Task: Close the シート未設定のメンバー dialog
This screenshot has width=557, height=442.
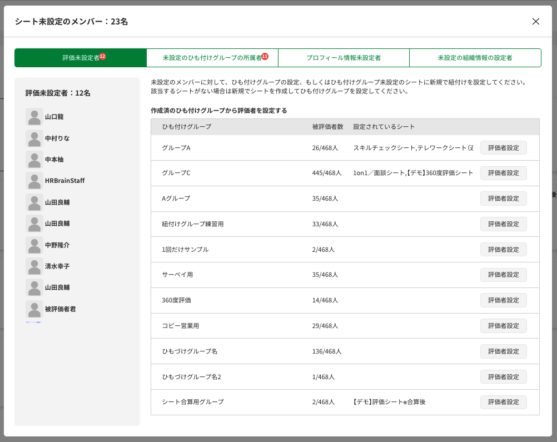Action: tap(535, 22)
